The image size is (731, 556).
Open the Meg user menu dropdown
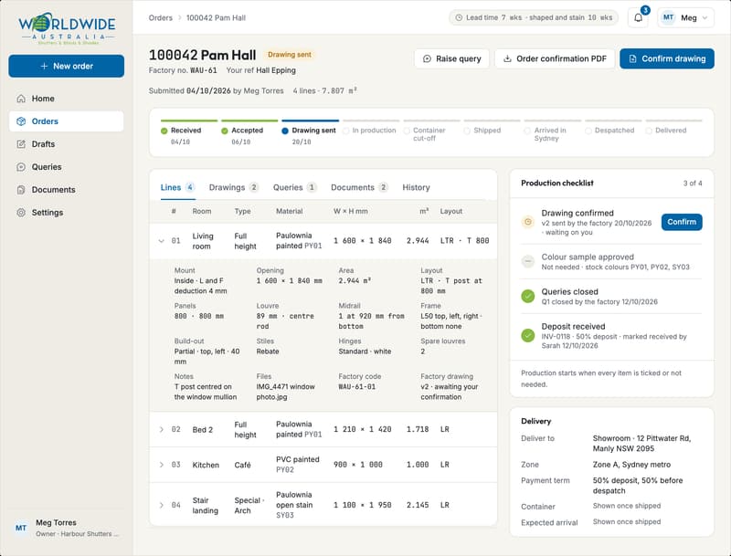coord(686,17)
